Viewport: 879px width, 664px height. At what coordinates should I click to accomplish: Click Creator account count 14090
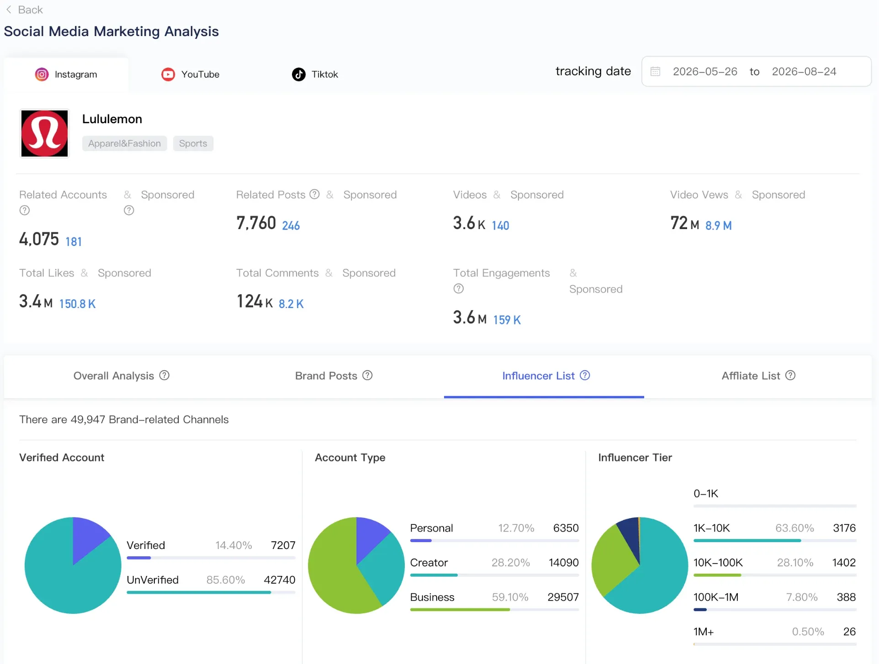(x=563, y=563)
